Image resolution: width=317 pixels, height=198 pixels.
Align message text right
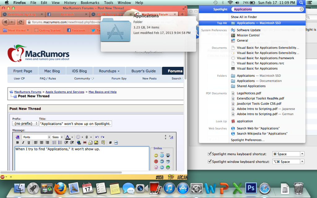pos(47,143)
